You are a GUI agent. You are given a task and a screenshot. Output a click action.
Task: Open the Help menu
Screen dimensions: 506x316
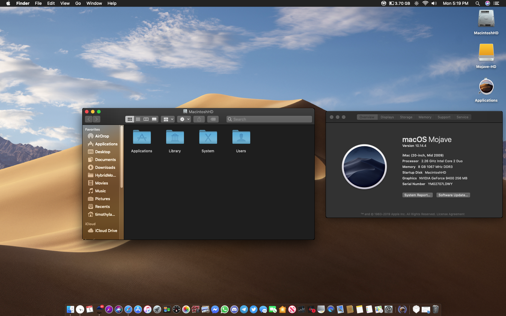point(112,3)
